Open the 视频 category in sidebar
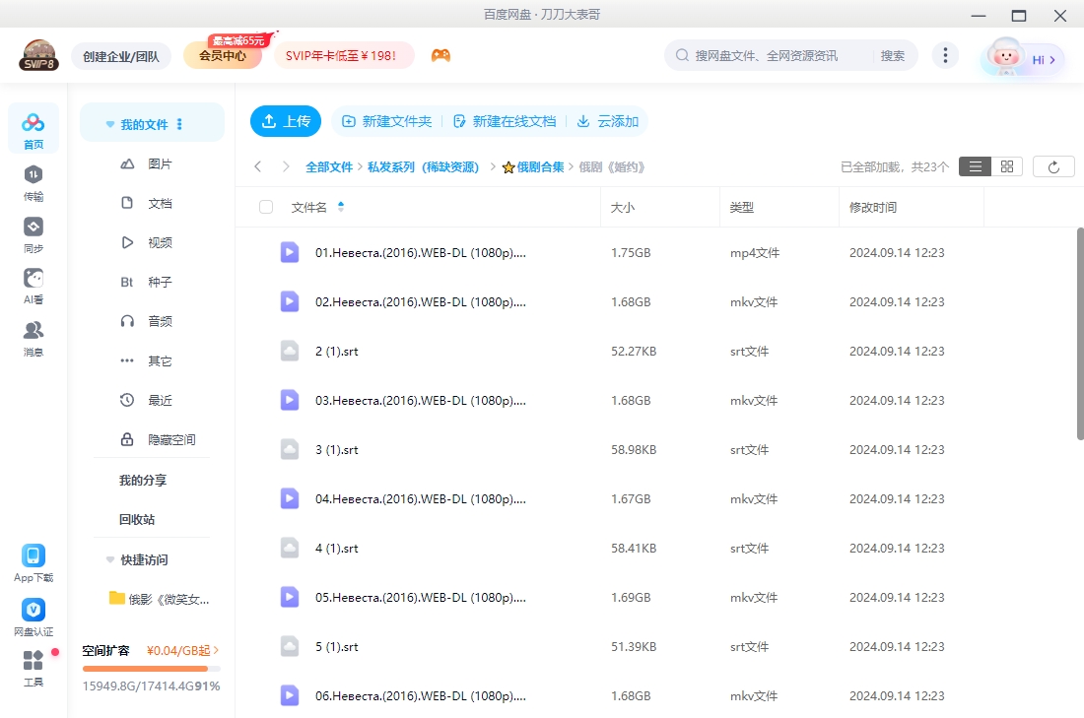Viewport: 1084px width, 718px height. click(160, 242)
